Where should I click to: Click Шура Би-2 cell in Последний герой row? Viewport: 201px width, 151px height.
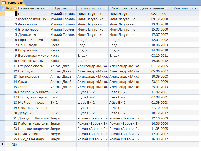[92, 97]
